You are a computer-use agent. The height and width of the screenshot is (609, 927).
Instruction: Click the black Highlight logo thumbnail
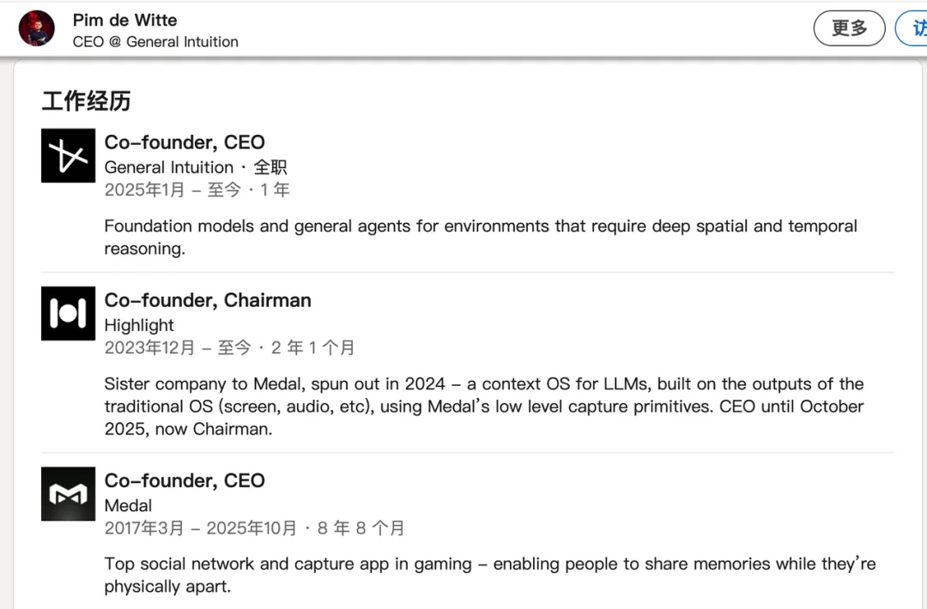[68, 313]
